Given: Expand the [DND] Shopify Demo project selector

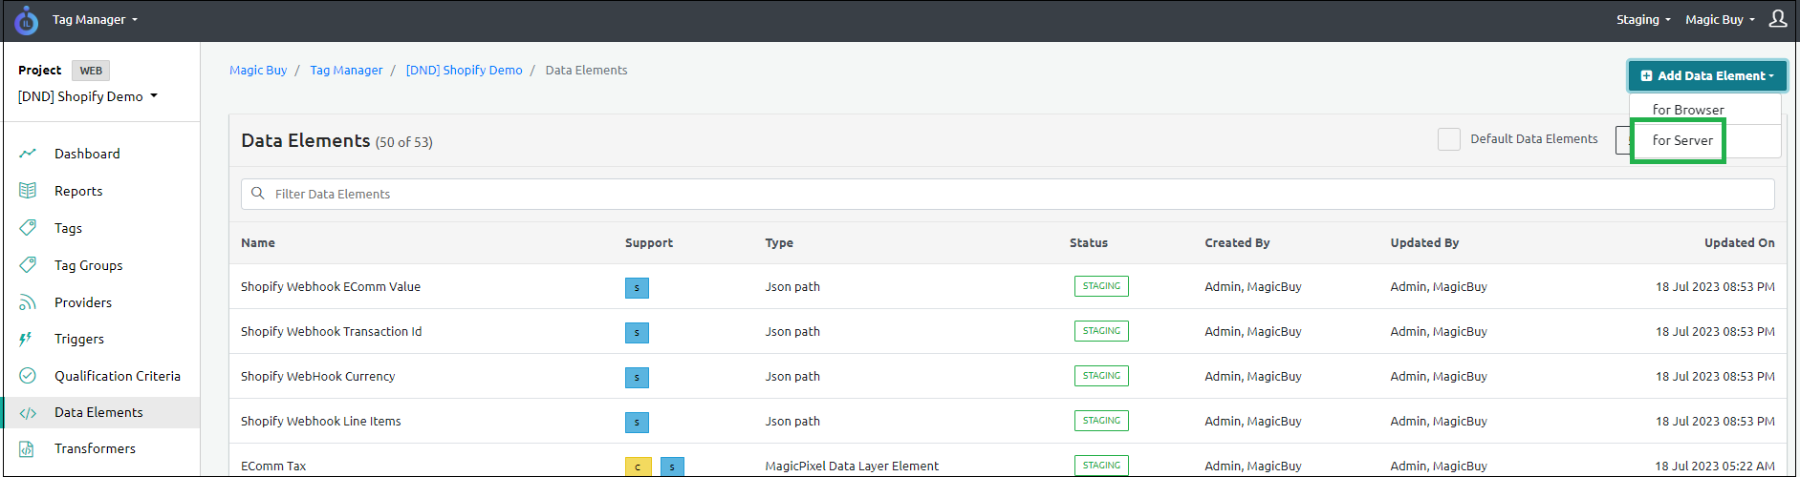Looking at the screenshot, I should (x=88, y=96).
